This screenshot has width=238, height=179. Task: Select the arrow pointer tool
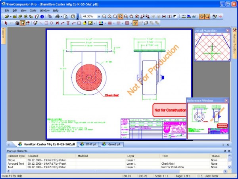pos(6,23)
